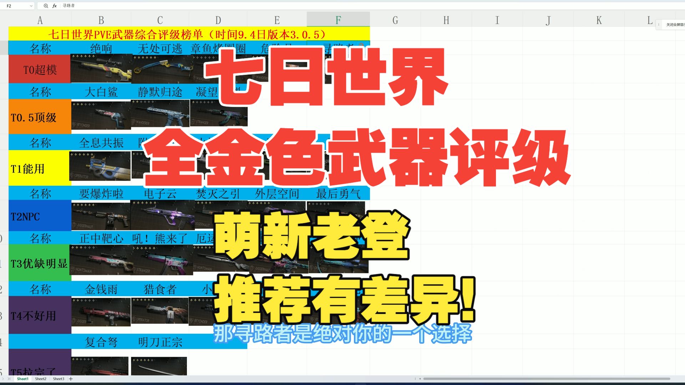Select the 要爆炸啦 machine gun image
The image size is (685, 385).
tap(101, 216)
